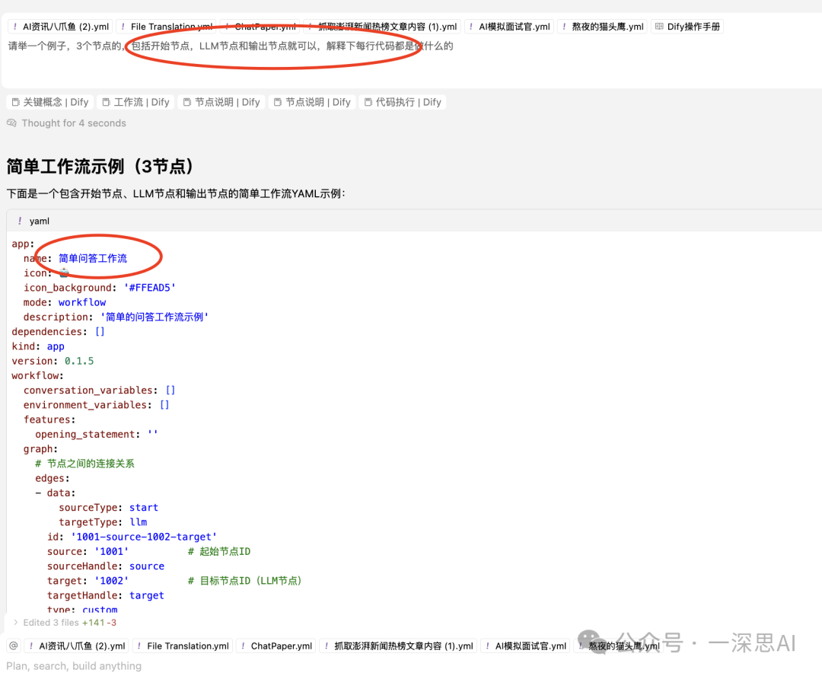Click the dependencies: [] line

click(x=58, y=332)
